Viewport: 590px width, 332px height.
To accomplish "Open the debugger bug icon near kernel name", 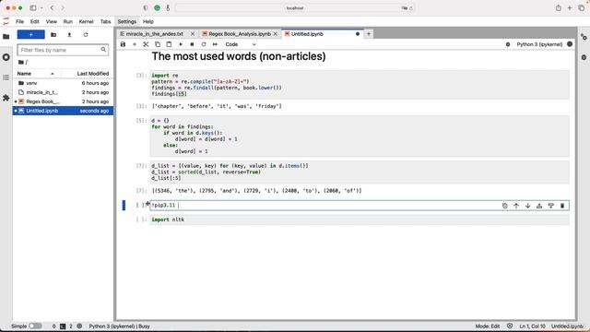I will pos(508,44).
